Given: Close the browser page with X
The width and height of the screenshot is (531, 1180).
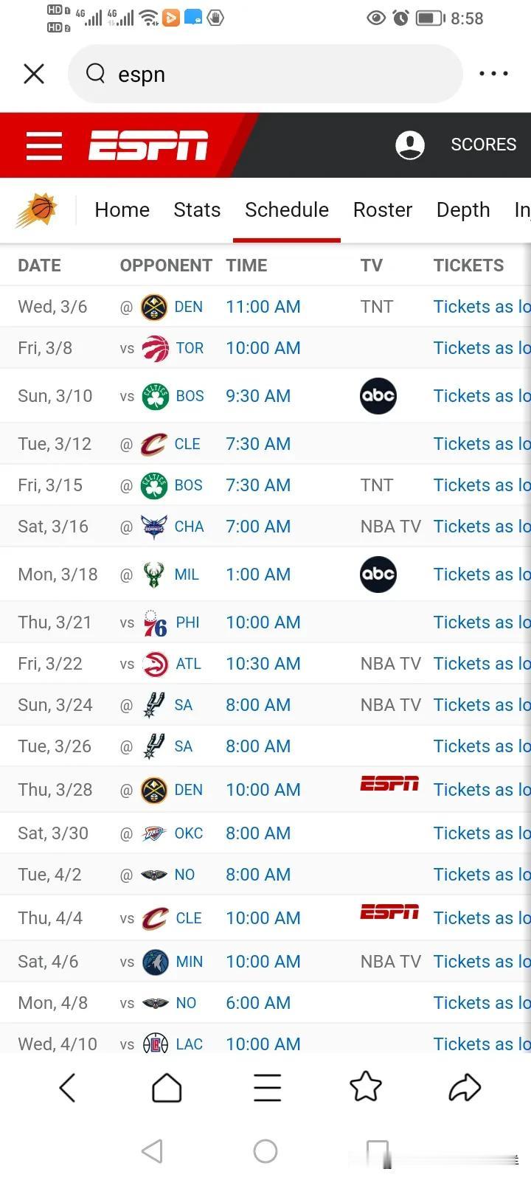Looking at the screenshot, I should click(34, 74).
